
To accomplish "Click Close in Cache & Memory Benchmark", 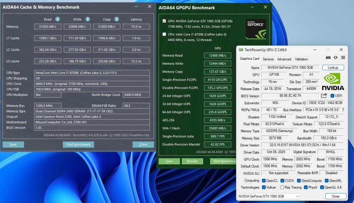I will pos(143,144).
